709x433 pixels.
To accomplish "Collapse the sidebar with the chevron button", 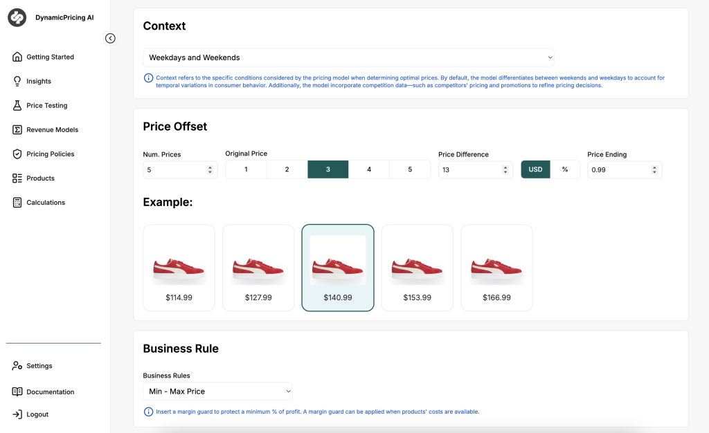I will 110,38.
